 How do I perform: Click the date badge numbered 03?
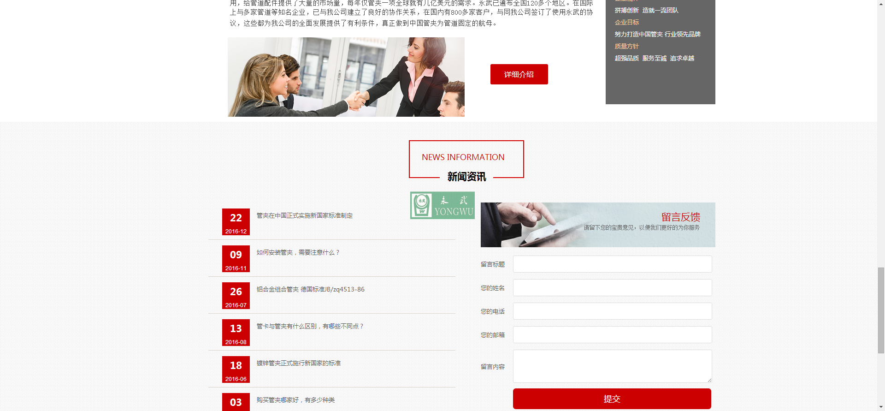point(236,402)
